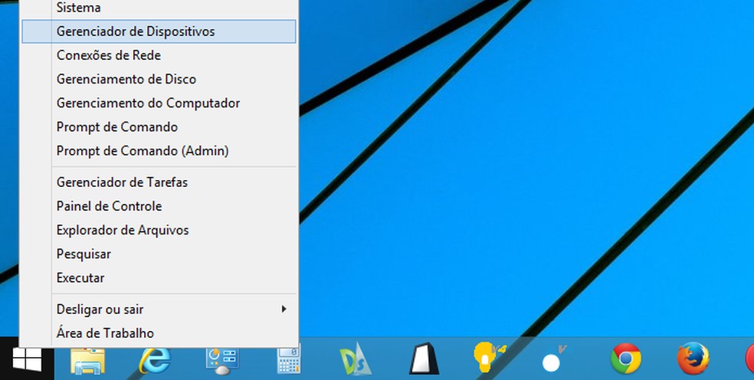Screen dimensions: 754x380
Task: Open the yellow light bulb taskbar app
Action: point(490,359)
